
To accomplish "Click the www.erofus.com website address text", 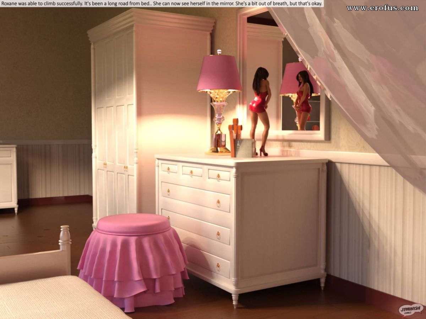I will point(382,8).
